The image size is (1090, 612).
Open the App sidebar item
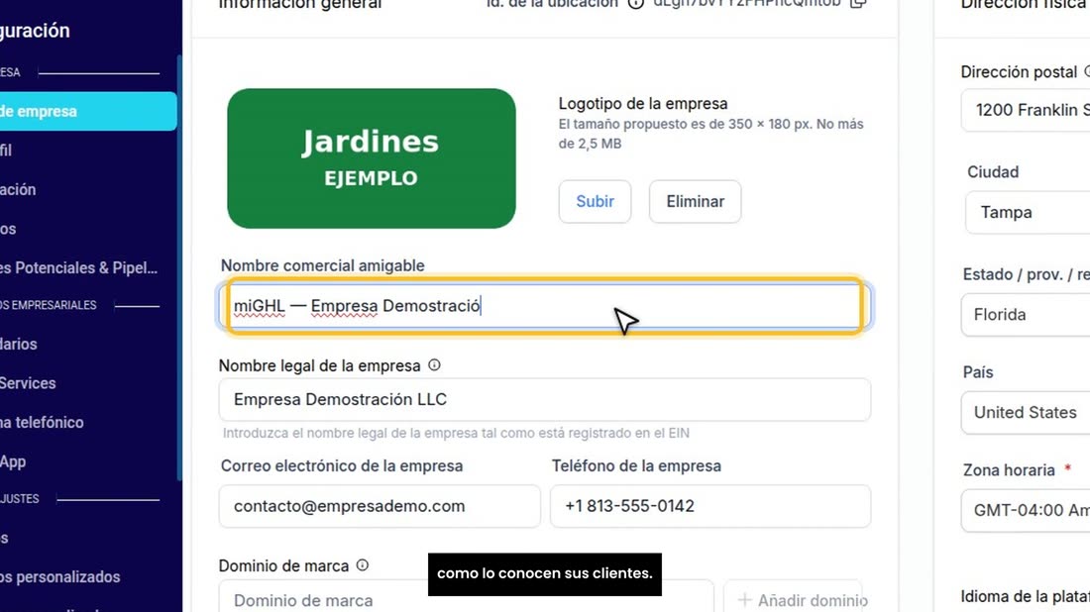point(13,461)
